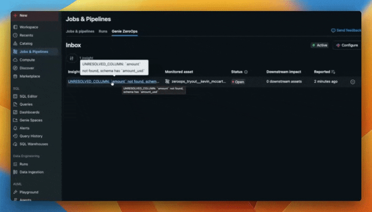The width and height of the screenshot is (372, 212).
Task: Open the UNRESOLVED_COLUMN insight link
Action: coord(114,82)
